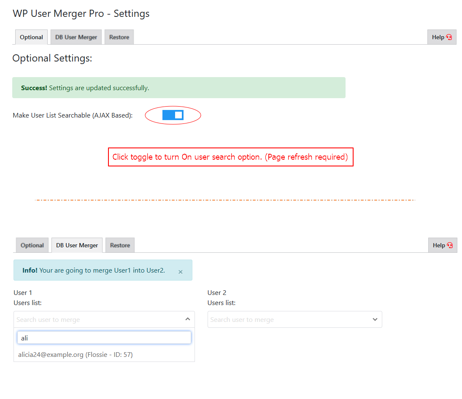Switch to DB User Merger tab in the upper panel

tap(76, 37)
